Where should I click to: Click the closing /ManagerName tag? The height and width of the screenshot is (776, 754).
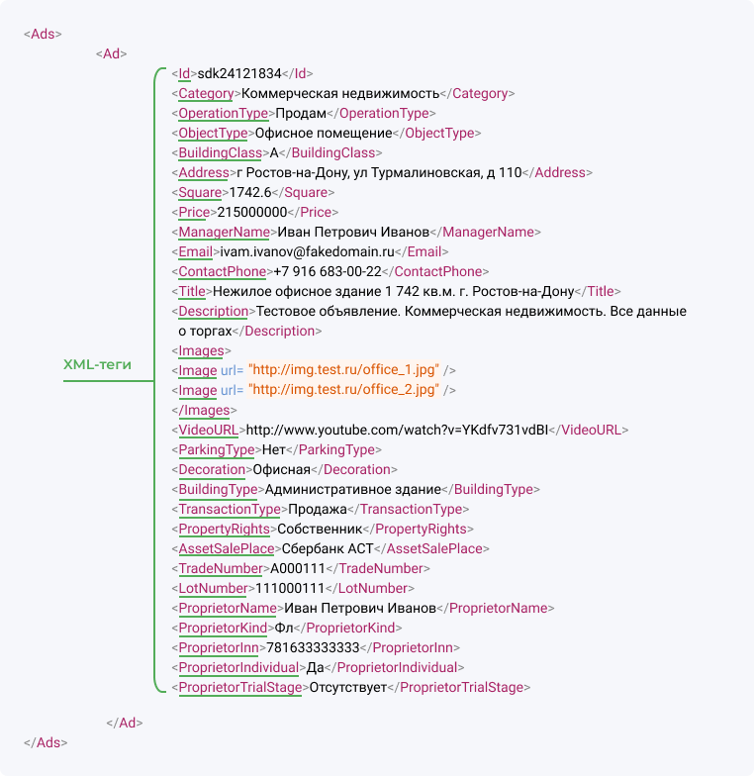point(485,232)
